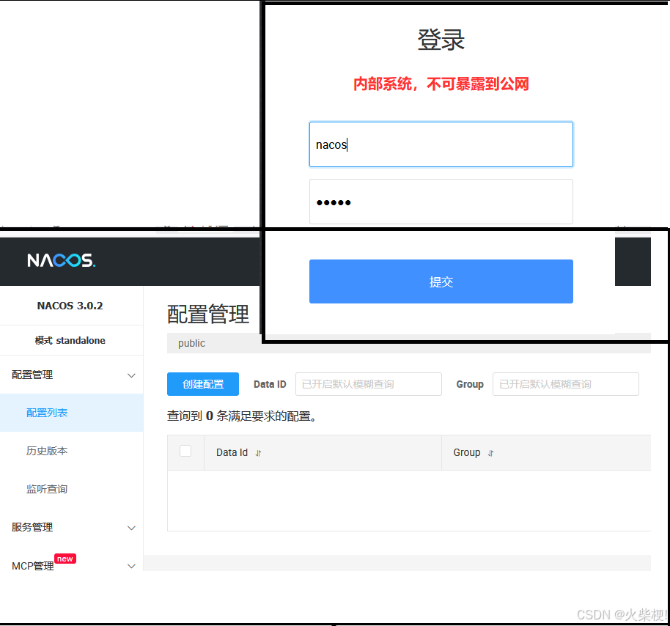The width and height of the screenshot is (670, 626).
Task: Open the 监听查询 page
Action: [47, 489]
